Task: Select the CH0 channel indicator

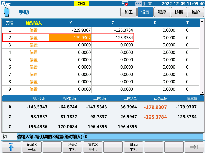Action: [x=81, y=4]
